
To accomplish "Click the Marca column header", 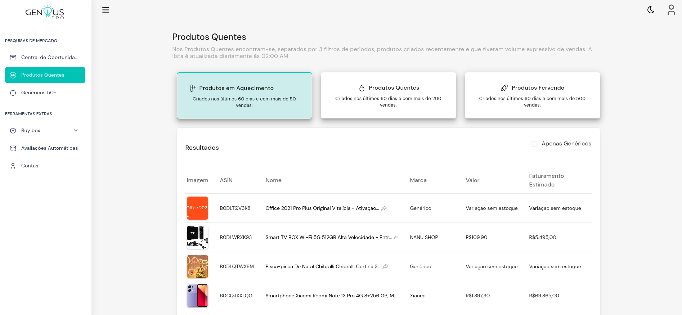I will coord(418,180).
